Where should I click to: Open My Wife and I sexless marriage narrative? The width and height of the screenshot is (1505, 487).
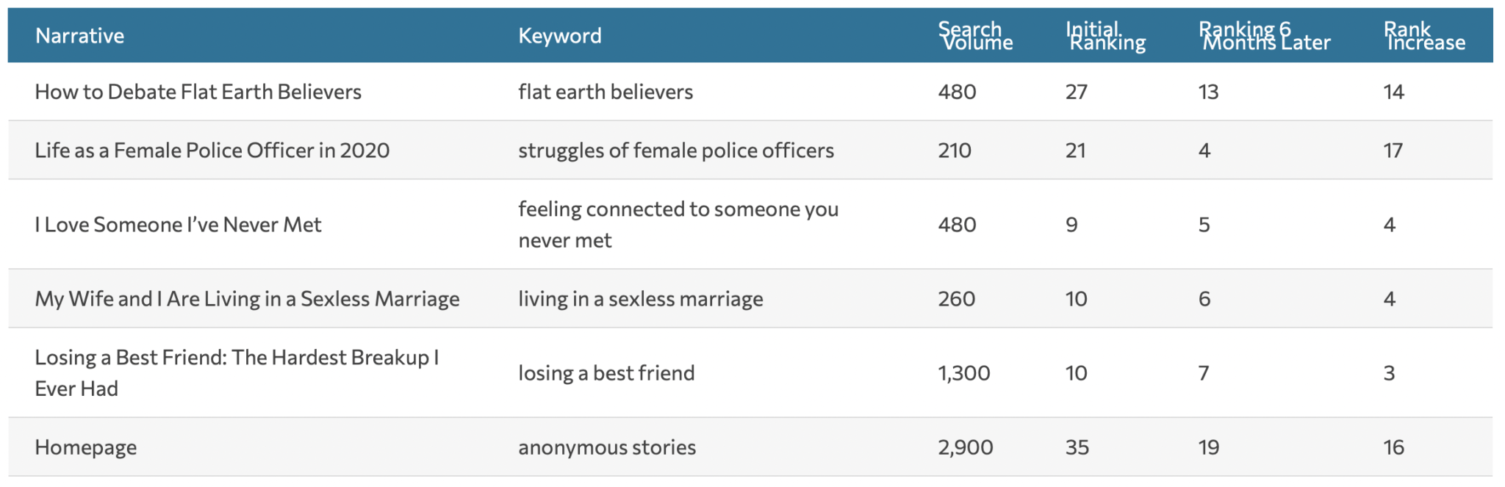248,299
